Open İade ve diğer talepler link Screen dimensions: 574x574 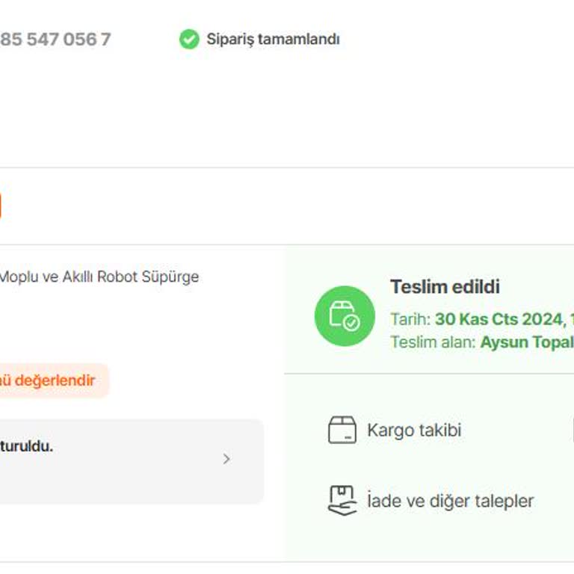[451, 501]
